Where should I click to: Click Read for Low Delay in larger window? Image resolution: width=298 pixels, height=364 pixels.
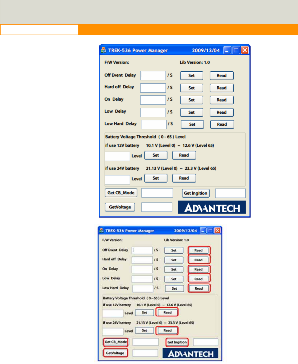coord(222,112)
